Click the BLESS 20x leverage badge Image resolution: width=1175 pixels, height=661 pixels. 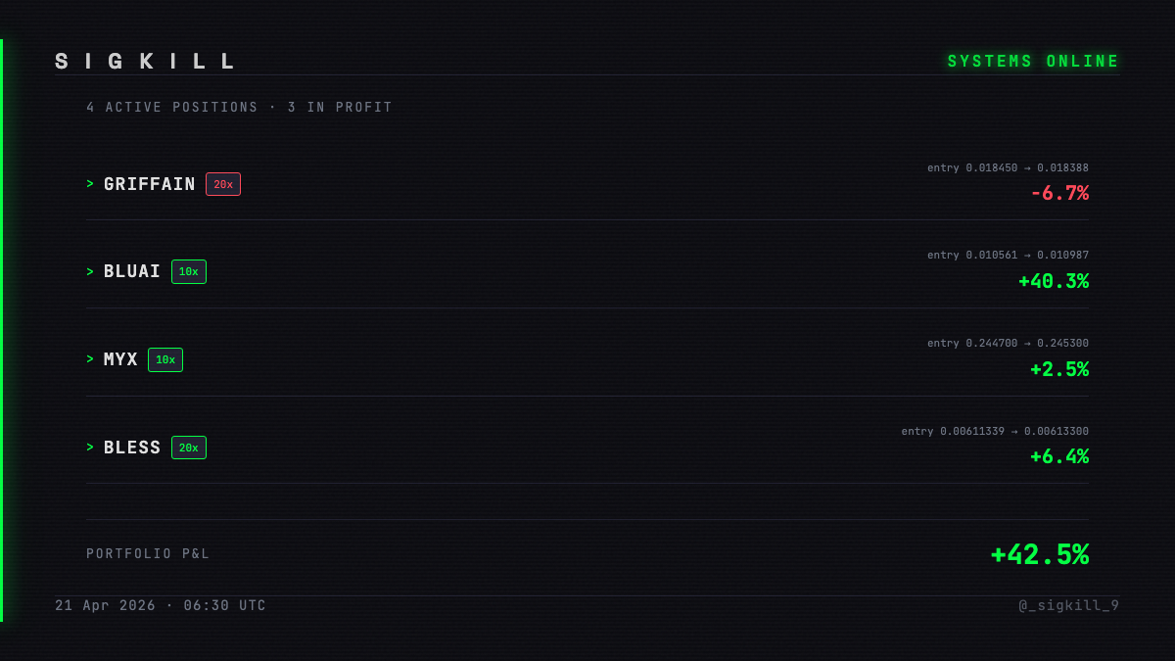189,448
